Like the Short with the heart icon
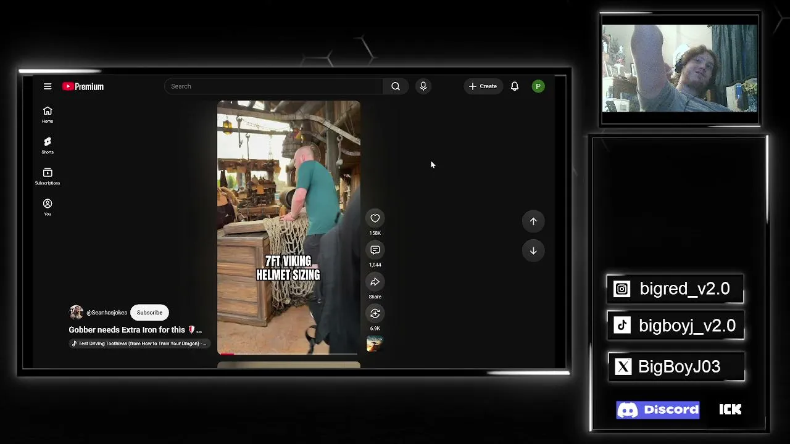The width and height of the screenshot is (790, 444). pos(375,218)
